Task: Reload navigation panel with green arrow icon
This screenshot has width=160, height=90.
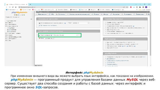Action: 24,15
